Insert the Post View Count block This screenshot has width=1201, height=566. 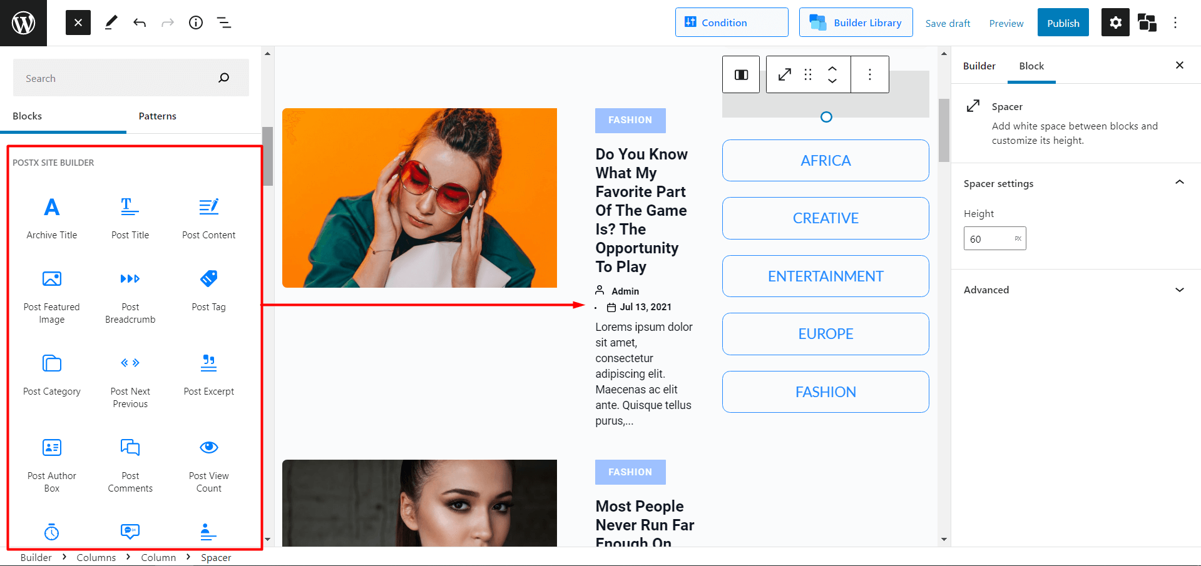(x=208, y=464)
